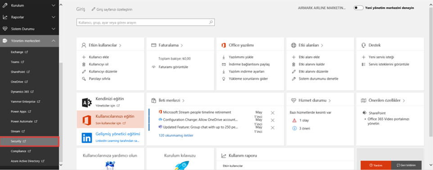Click the red warning icon for 1 olay

pyautogui.click(x=294, y=121)
